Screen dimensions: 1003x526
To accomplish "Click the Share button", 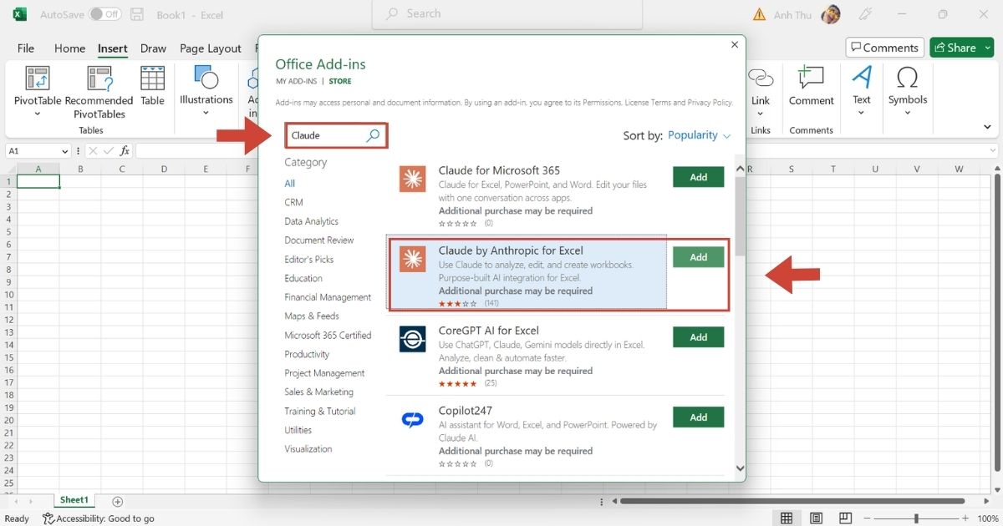I will click(961, 48).
